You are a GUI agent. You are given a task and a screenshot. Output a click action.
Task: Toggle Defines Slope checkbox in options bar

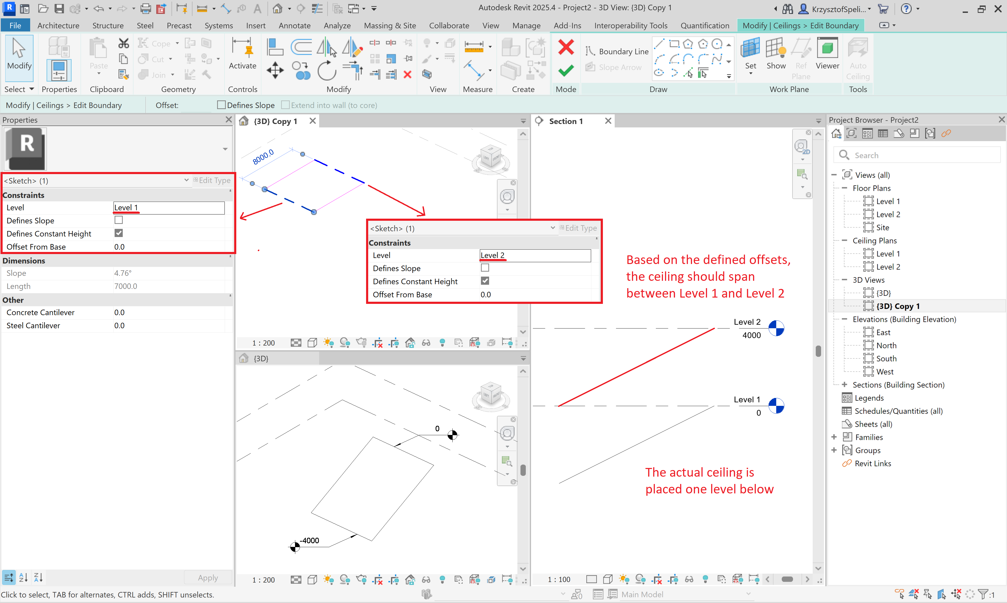point(222,105)
